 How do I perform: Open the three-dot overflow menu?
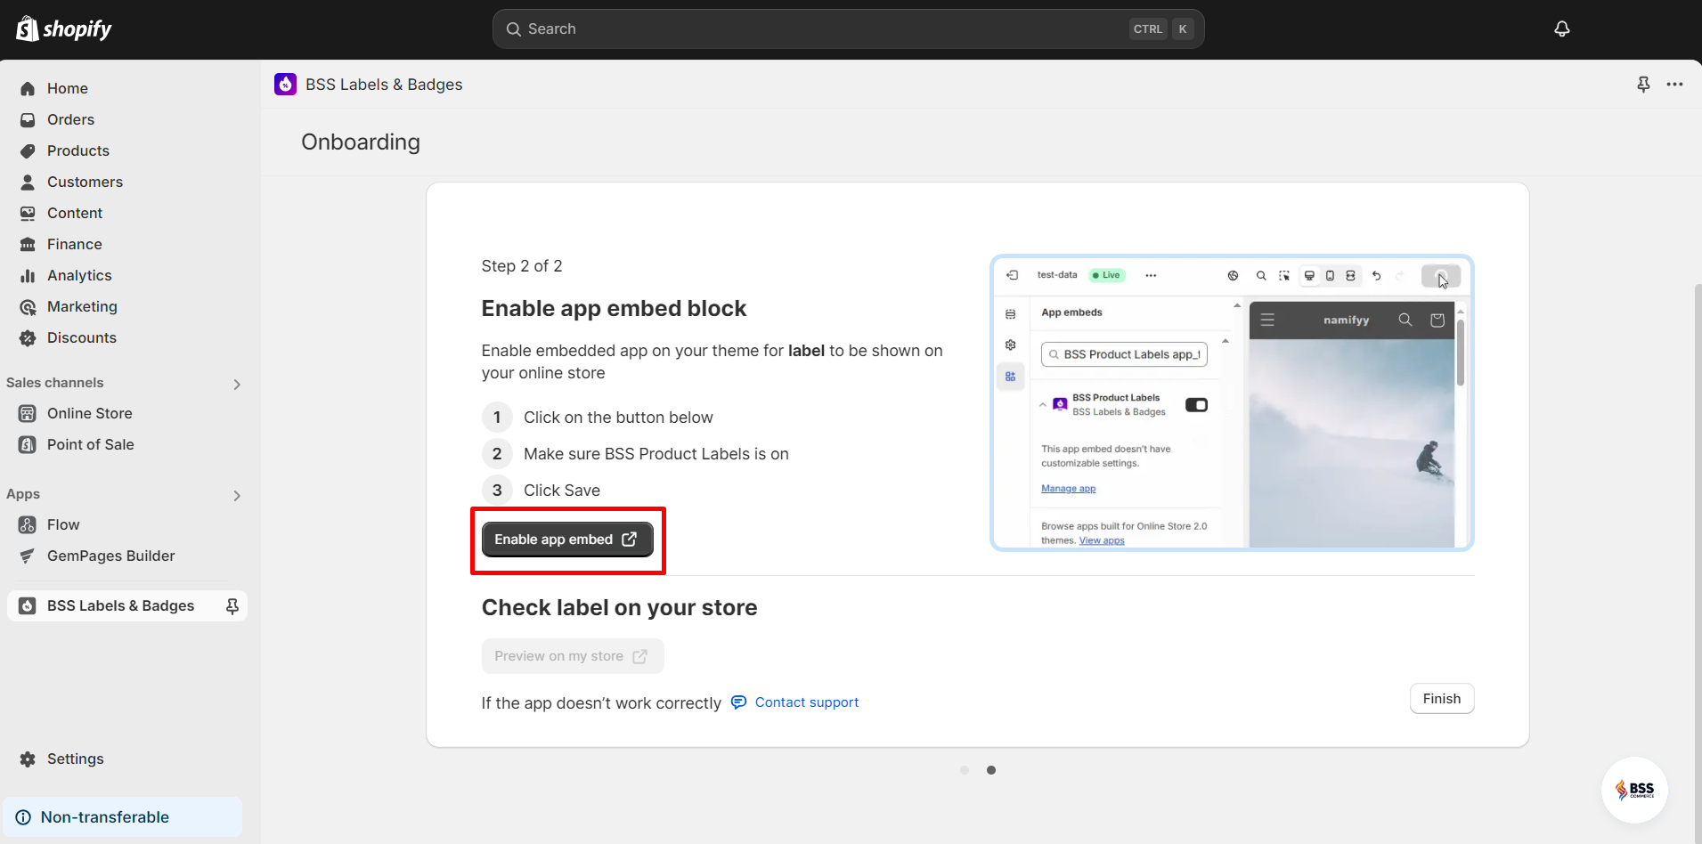(1675, 84)
